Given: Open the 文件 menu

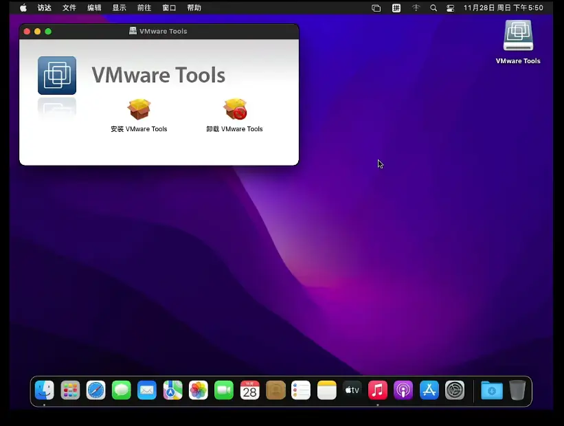Looking at the screenshot, I should tap(69, 8).
